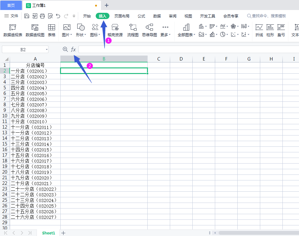Select row 10 header

[x=5, y=116]
